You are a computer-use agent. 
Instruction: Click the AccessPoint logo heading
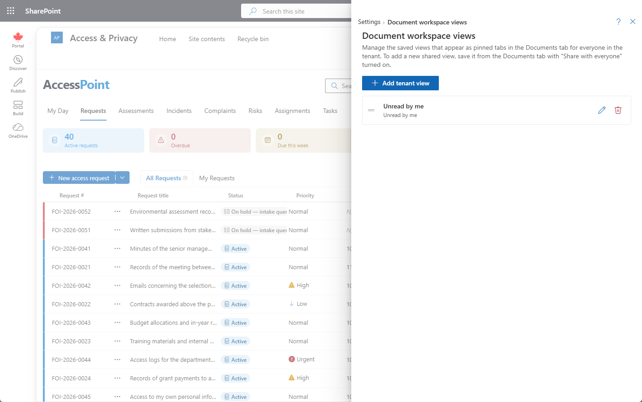(76, 85)
